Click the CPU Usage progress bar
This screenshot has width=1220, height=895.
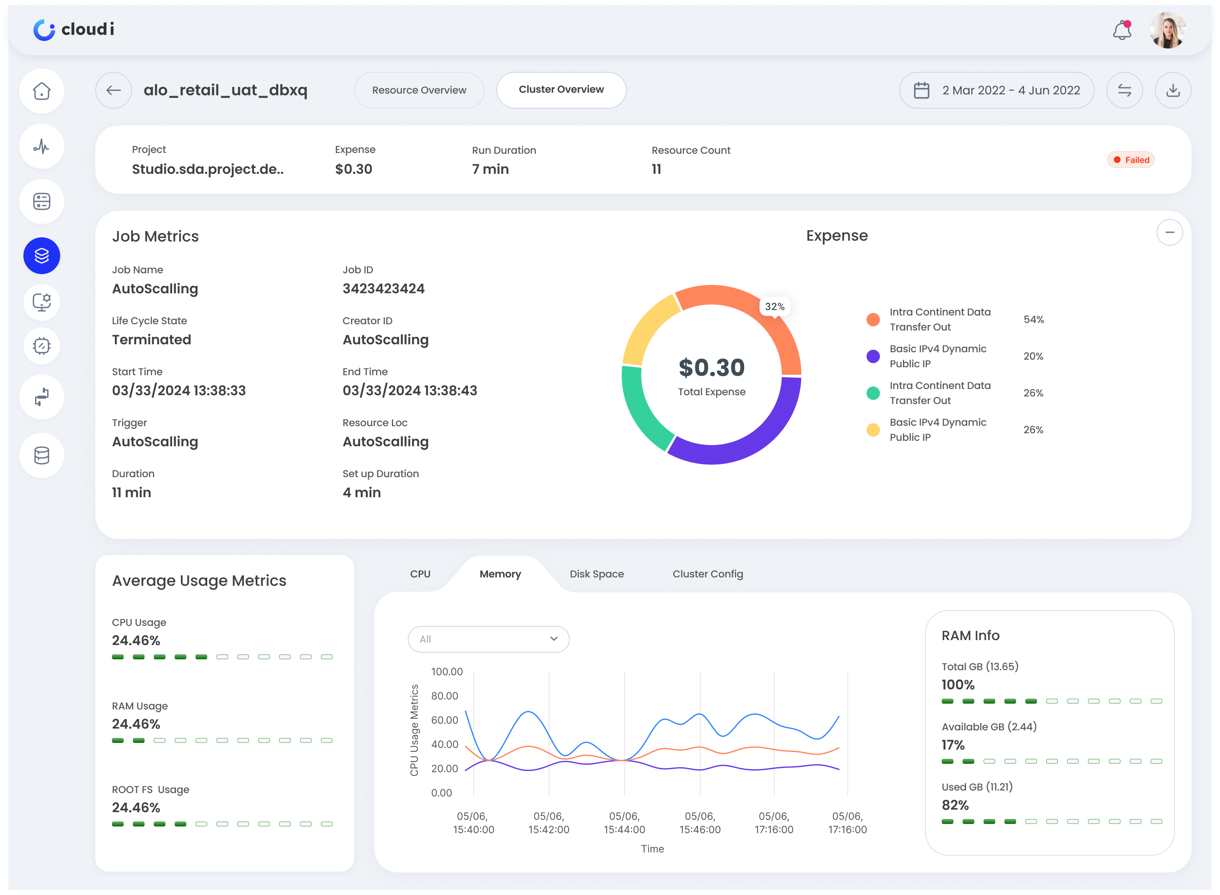222,657
